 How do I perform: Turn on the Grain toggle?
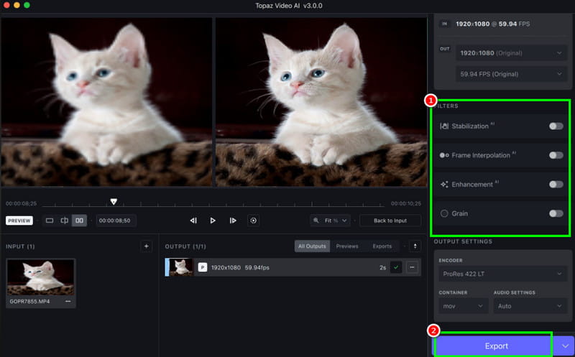pos(556,213)
